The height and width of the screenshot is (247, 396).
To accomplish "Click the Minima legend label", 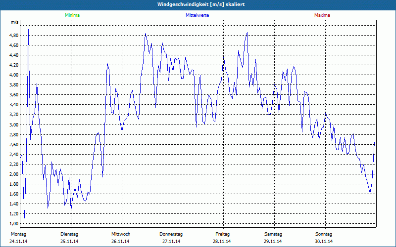I will coord(72,15).
